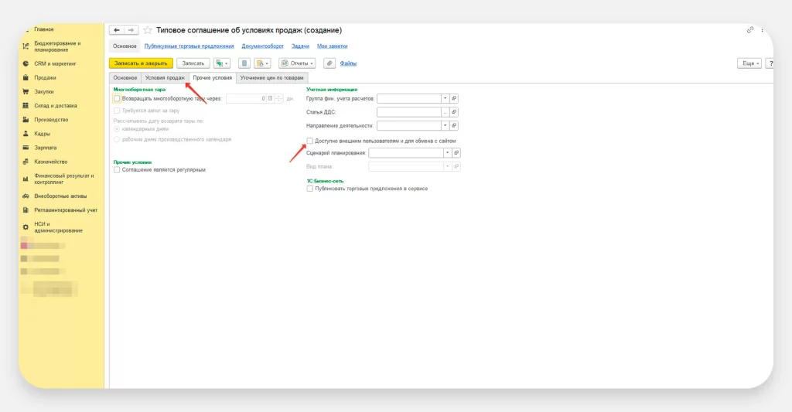Expand Направление деятельности dropdown
Viewport: 792px width, 412px height.
coord(445,125)
